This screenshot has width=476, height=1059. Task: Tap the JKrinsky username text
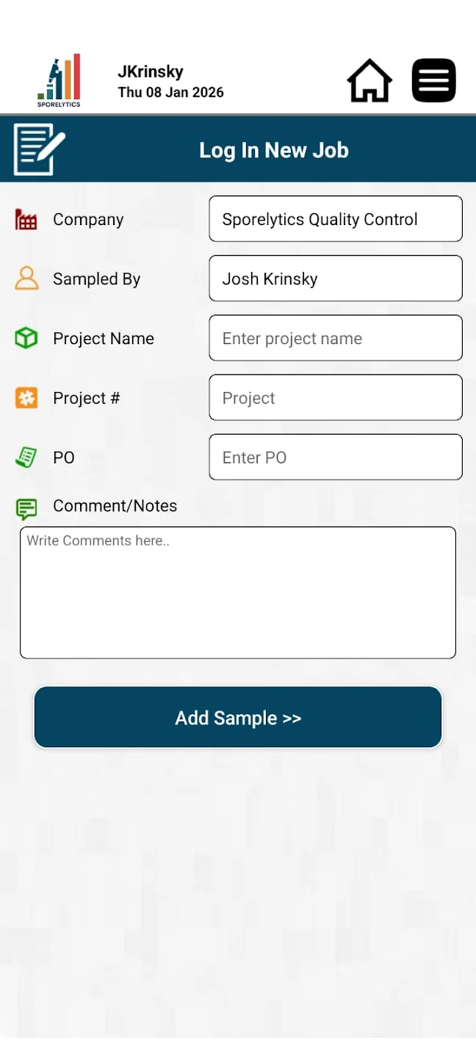pyautogui.click(x=151, y=72)
